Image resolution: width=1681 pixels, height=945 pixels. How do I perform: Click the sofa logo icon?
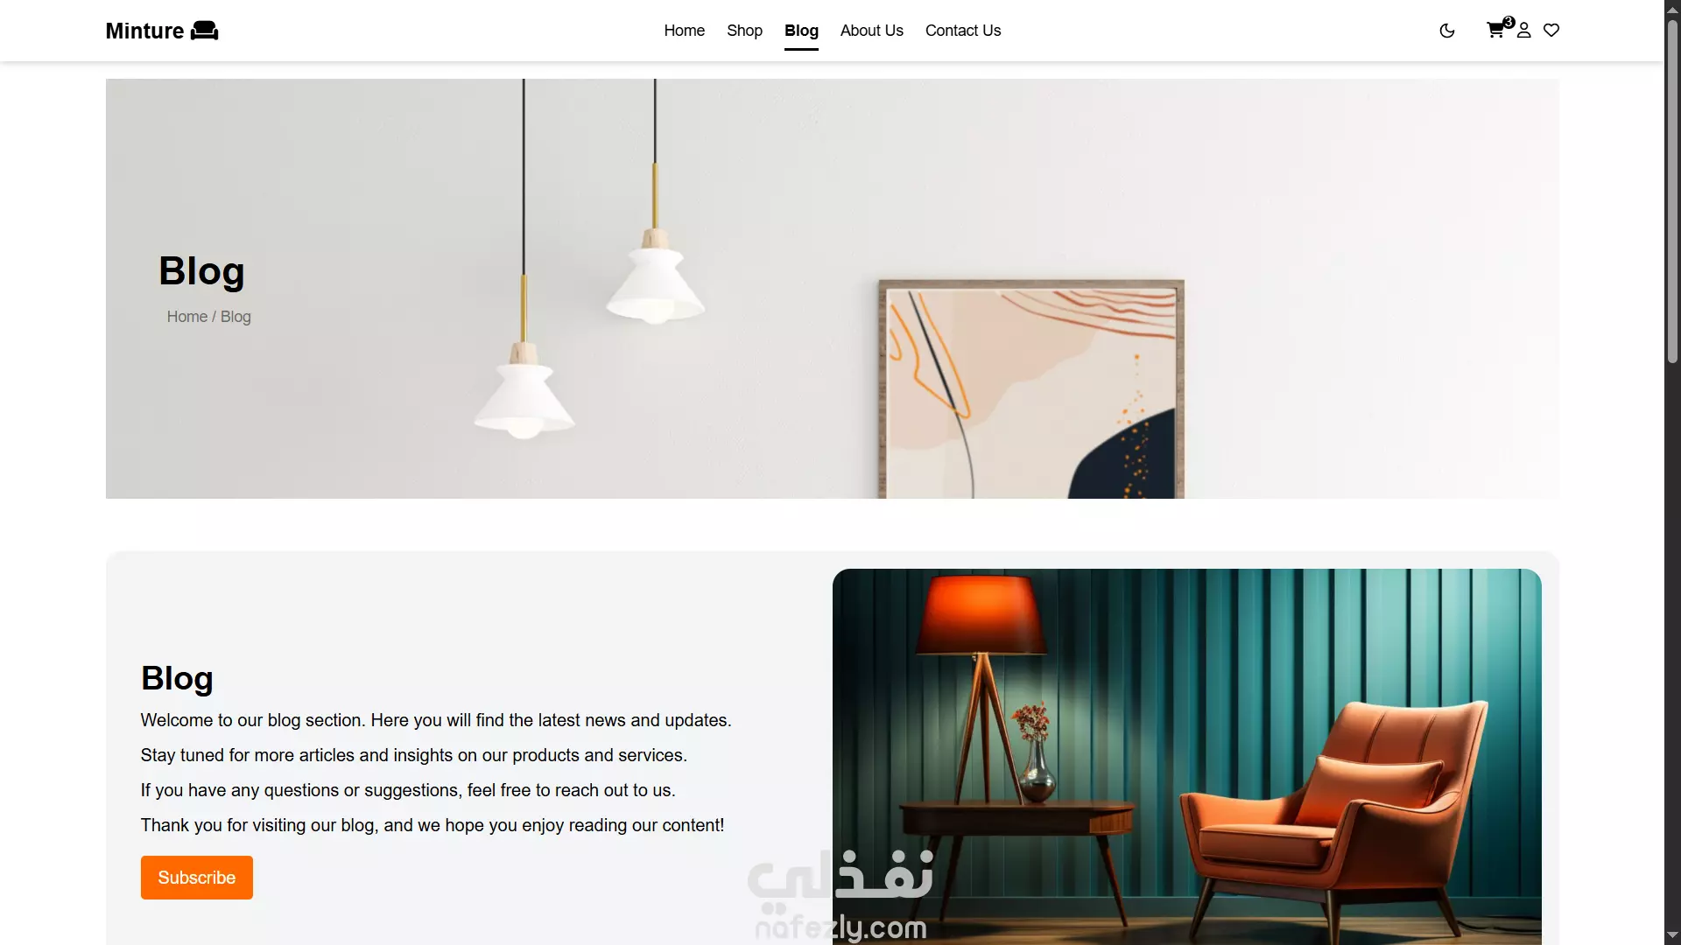pyautogui.click(x=204, y=31)
